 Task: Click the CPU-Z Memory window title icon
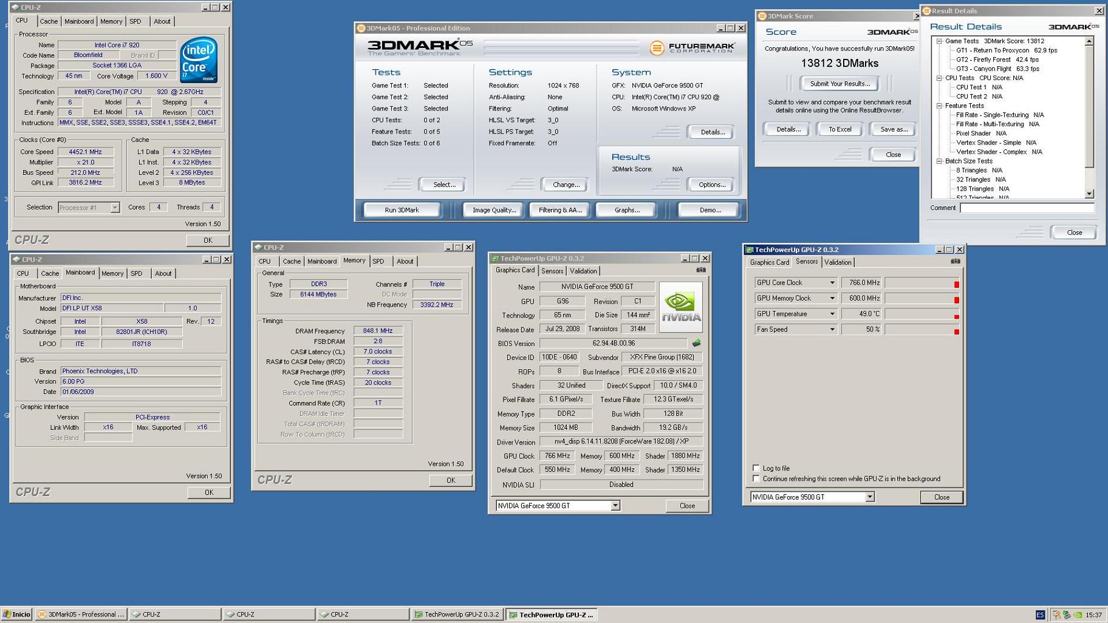coord(258,247)
